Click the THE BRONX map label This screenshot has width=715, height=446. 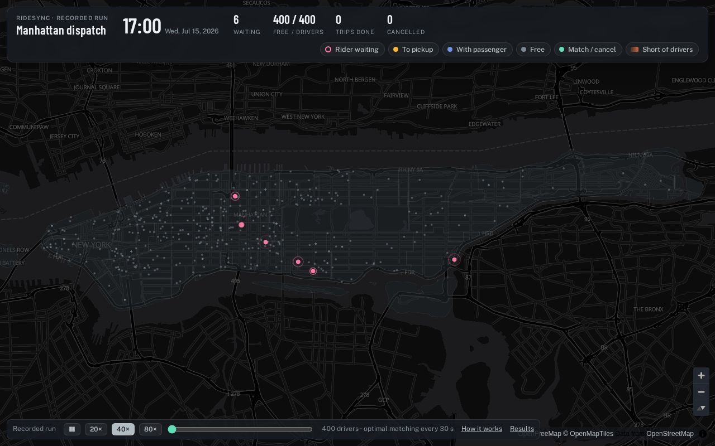click(x=649, y=309)
